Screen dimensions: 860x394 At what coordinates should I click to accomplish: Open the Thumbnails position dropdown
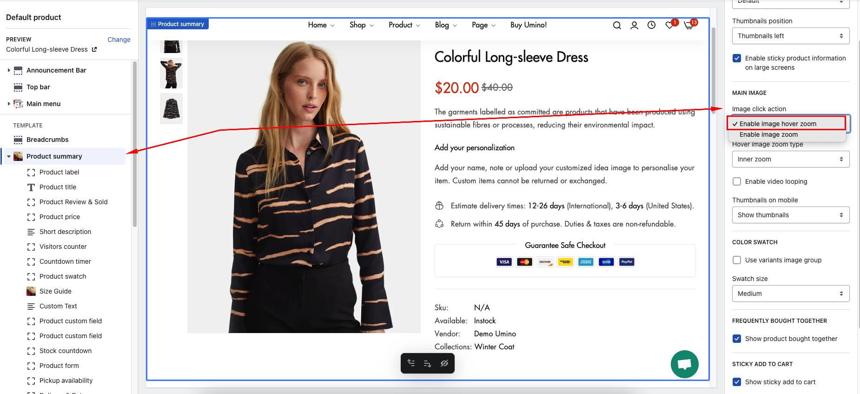pos(791,36)
